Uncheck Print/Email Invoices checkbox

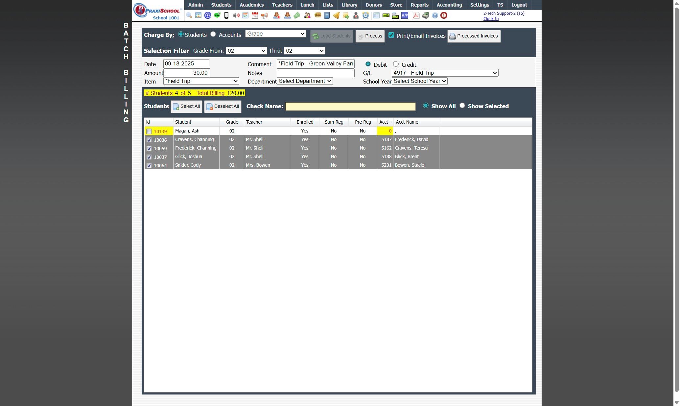pos(391,35)
